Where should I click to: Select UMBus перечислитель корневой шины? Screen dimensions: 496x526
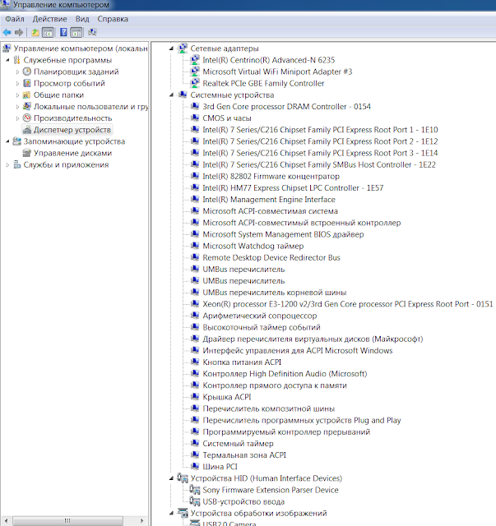(x=275, y=293)
